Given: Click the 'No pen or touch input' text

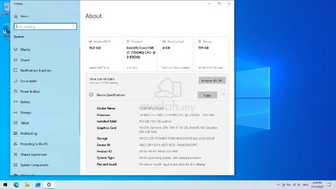Looking at the screenshot, I should (172, 164).
